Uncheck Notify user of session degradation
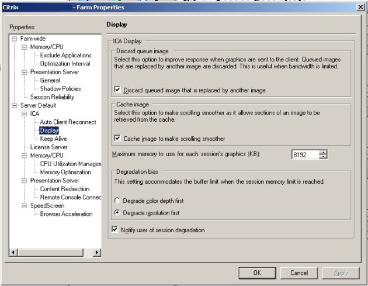368x286 pixels. click(x=115, y=230)
